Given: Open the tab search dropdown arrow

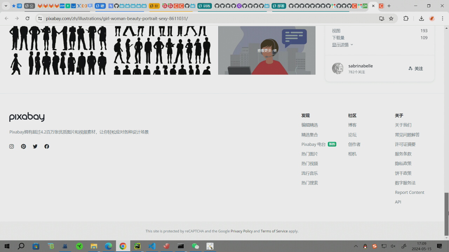Looking at the screenshot, I should tap(6, 6).
